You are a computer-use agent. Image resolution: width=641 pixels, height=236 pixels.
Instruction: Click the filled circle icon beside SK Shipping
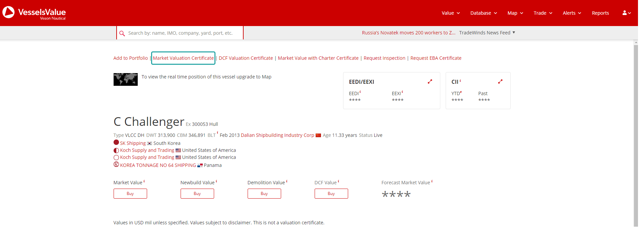[116, 143]
